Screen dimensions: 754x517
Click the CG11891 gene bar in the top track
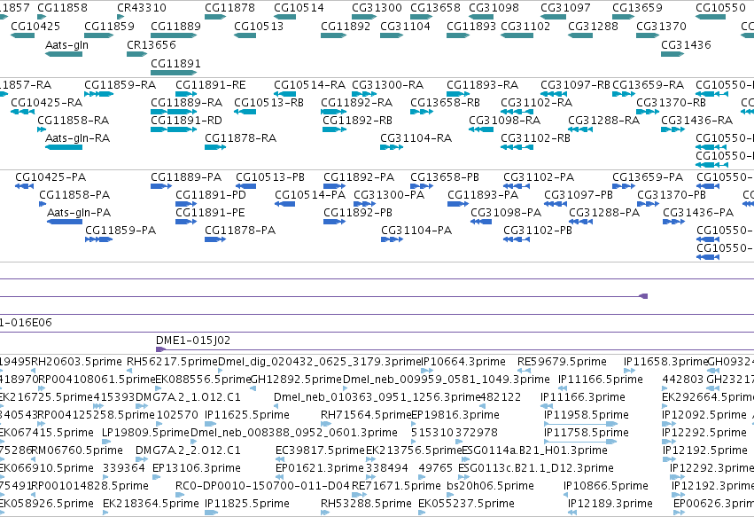pos(174,73)
